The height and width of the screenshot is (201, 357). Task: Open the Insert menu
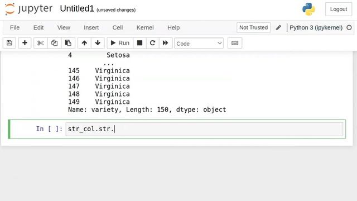click(x=91, y=27)
